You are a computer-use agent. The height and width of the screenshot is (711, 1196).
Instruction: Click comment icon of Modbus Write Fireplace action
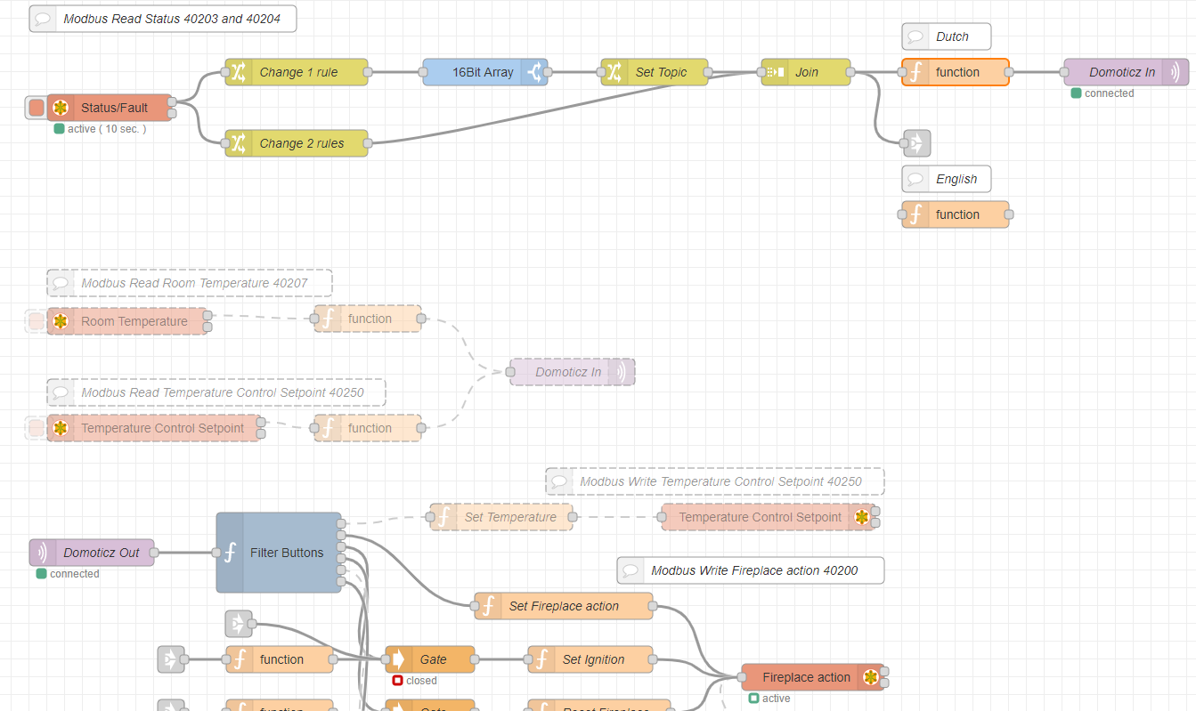(x=631, y=570)
